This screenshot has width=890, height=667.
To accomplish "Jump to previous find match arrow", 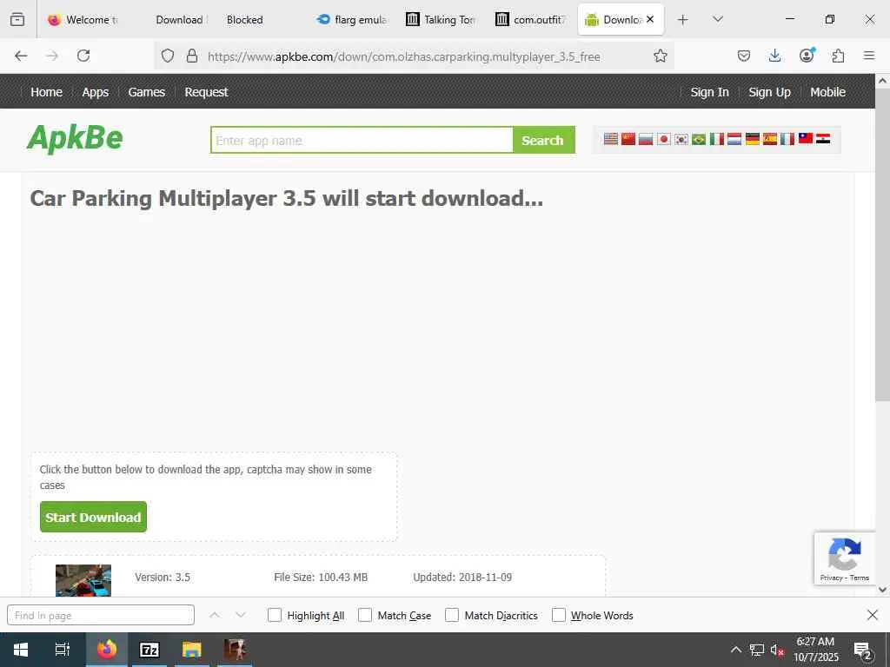I will click(x=215, y=615).
